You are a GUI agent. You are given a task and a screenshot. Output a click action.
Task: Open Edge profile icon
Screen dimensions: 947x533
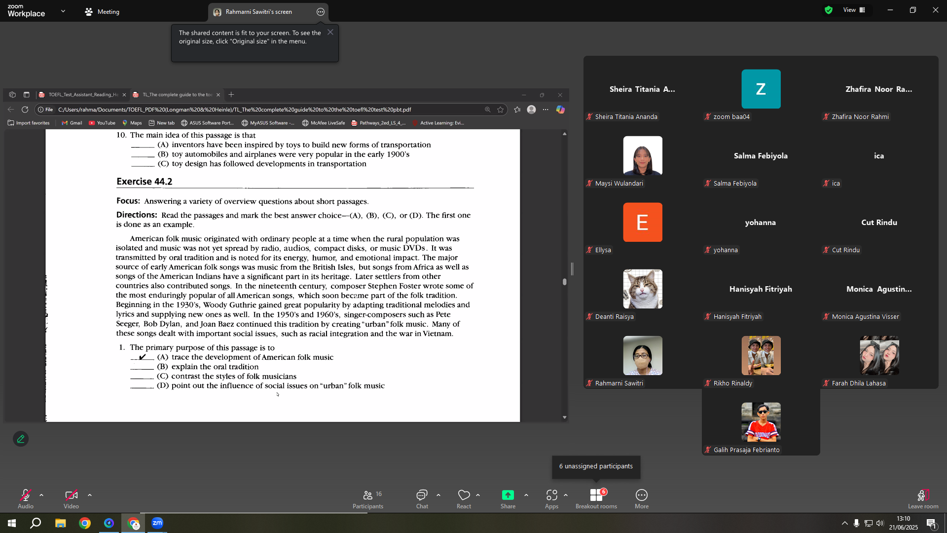(531, 110)
